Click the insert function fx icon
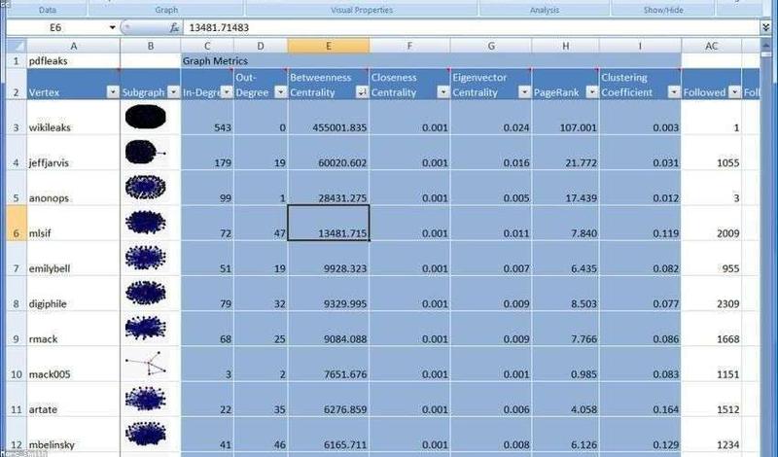The image size is (778, 457). [x=174, y=28]
